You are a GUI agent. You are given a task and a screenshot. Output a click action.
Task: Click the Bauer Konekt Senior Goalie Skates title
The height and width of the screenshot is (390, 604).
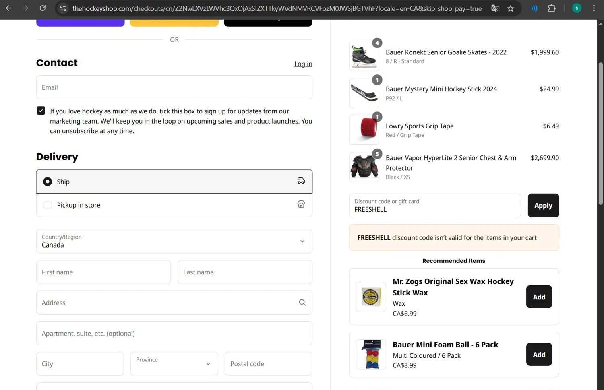click(446, 52)
